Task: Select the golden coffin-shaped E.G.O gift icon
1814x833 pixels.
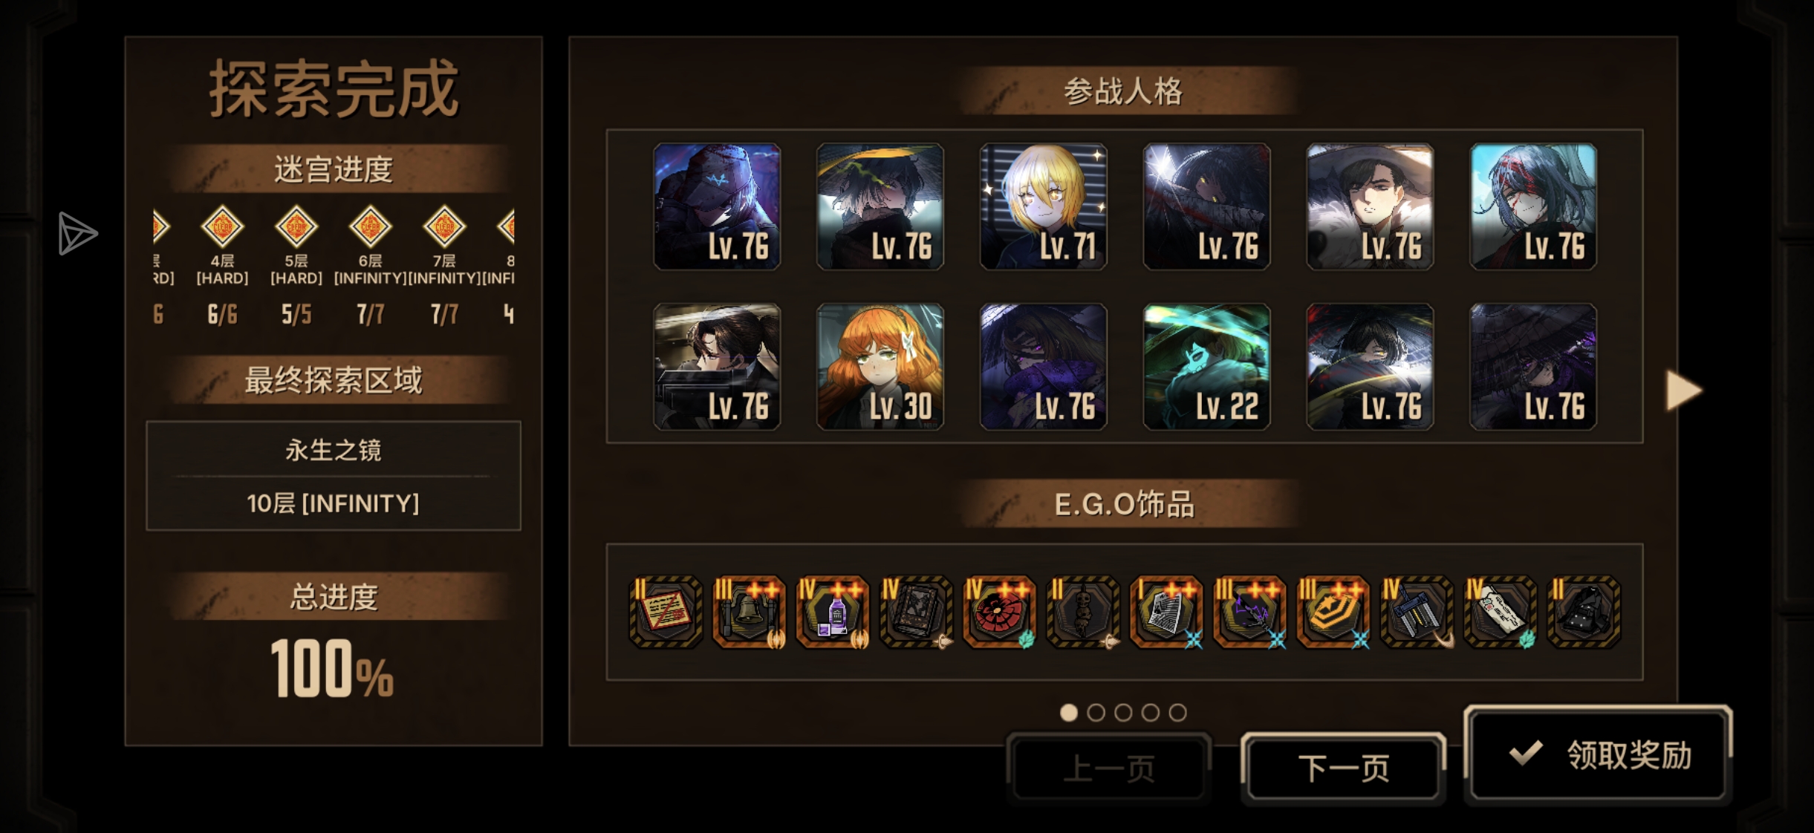Action: coord(1333,612)
